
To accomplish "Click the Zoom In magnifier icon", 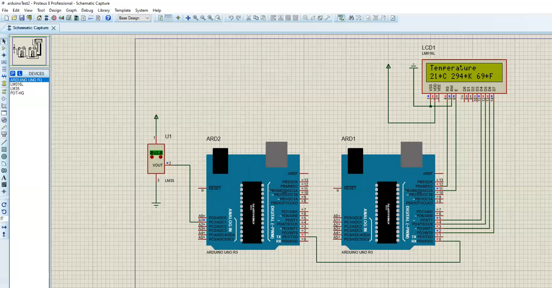I will (196, 18).
